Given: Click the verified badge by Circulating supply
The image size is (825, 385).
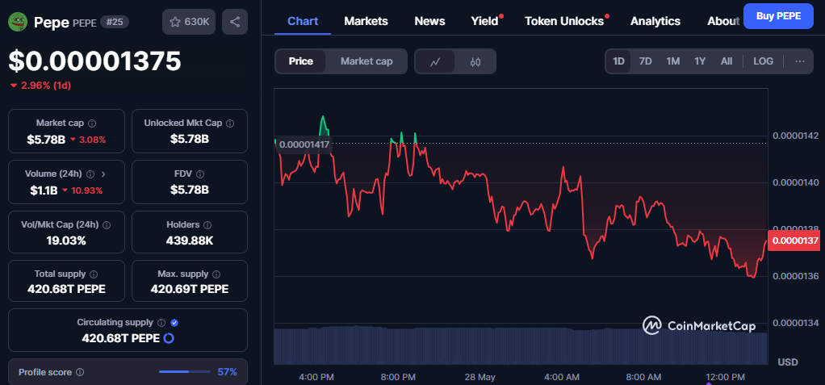Looking at the screenshot, I should point(174,322).
